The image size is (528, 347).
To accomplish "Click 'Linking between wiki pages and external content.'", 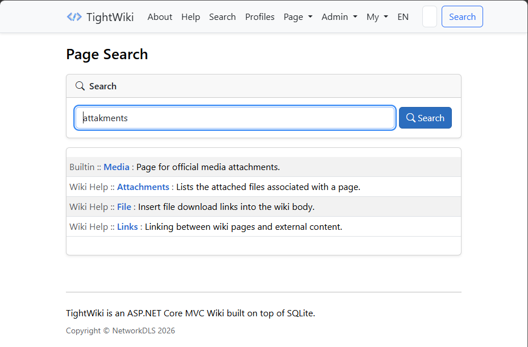I will point(243,227).
